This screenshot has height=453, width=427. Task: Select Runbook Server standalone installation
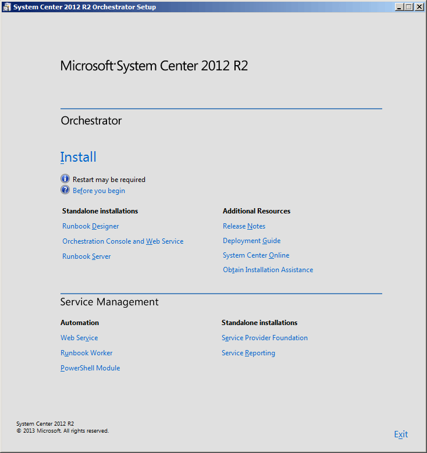[x=87, y=256]
